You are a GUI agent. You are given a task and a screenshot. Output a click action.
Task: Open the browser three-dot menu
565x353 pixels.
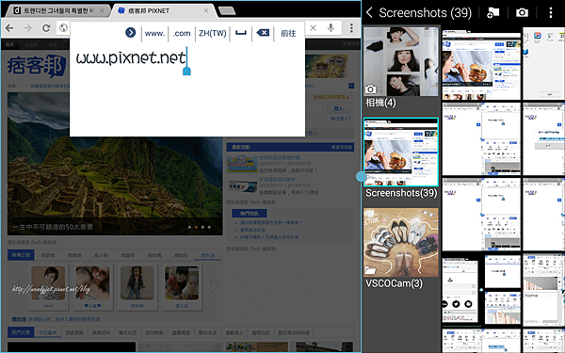point(351,27)
